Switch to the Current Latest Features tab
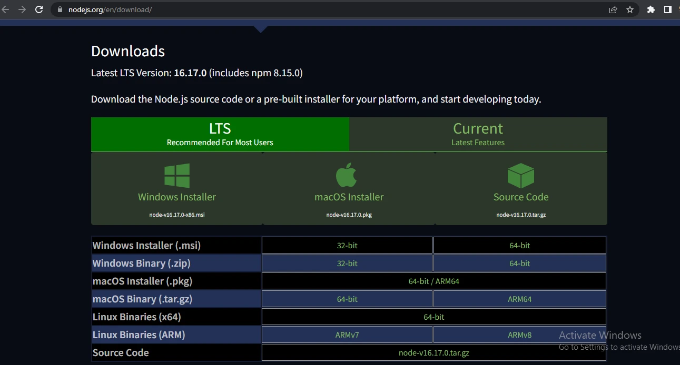Viewport: 680px width, 365px height. (478, 134)
